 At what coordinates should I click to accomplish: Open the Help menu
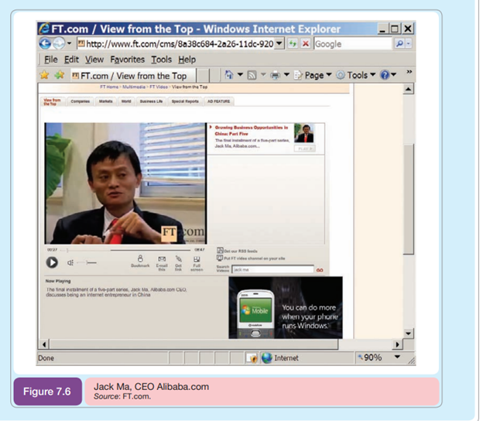pyautogui.click(x=187, y=60)
